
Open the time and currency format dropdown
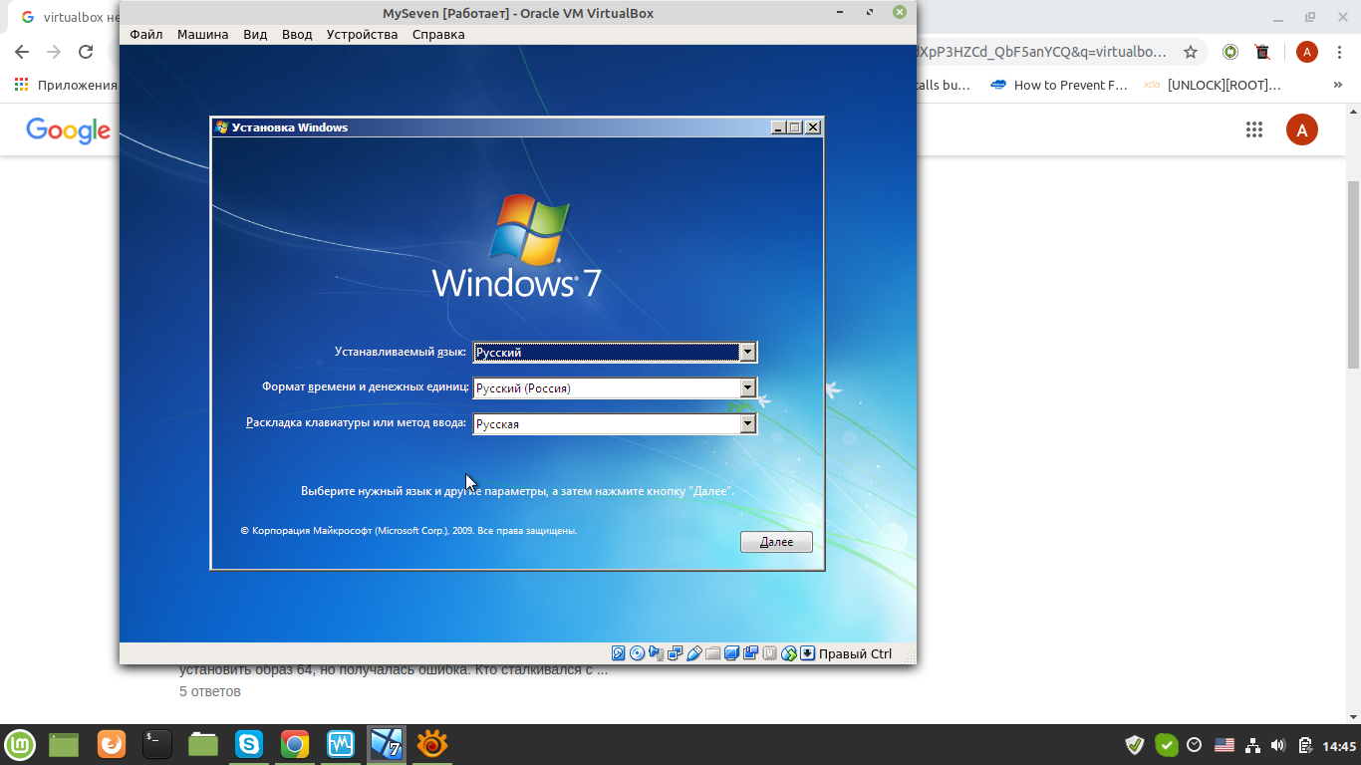[615, 387]
